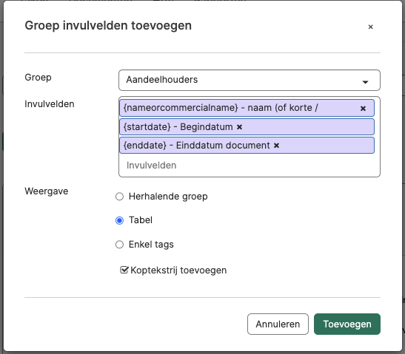Toggle the Koptekstrij toevoegen checkbox

[124, 270]
